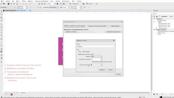Click the Добавить столбец button

click(71, 32)
